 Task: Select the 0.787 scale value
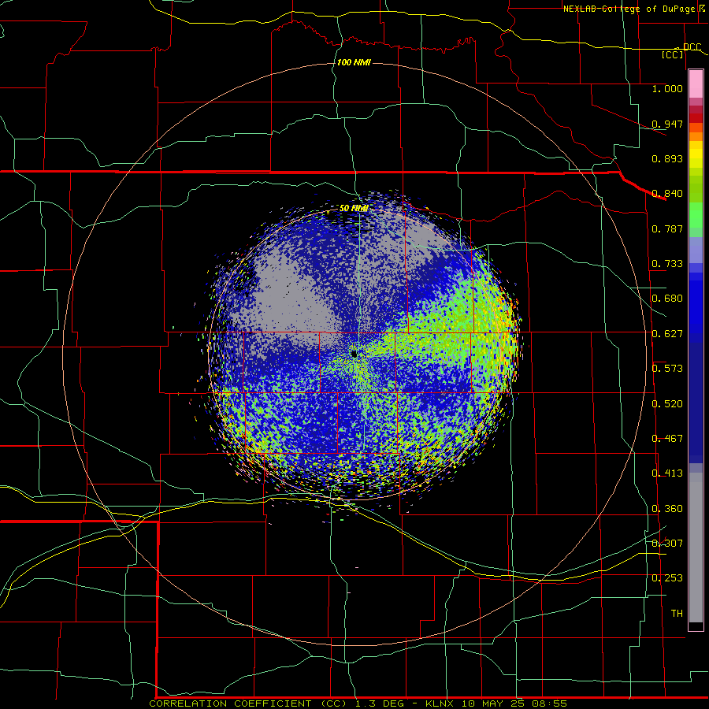667,228
